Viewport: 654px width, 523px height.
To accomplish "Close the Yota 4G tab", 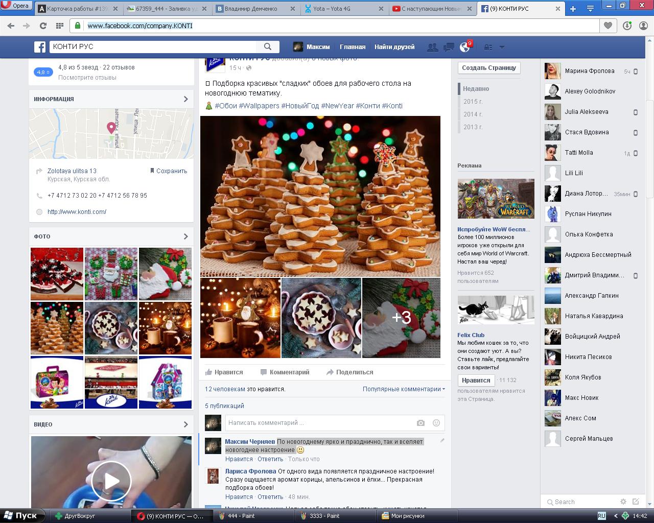I will pos(381,9).
